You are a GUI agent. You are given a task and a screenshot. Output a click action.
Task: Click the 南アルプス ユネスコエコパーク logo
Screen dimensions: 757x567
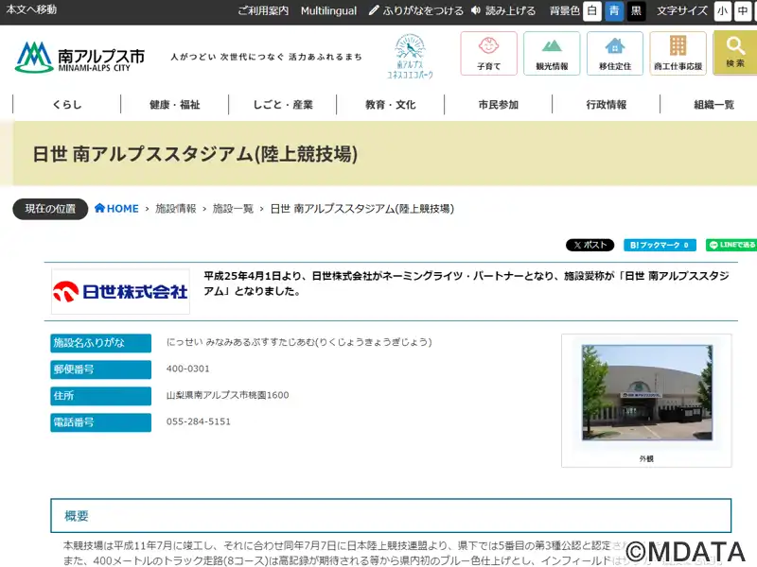point(410,57)
